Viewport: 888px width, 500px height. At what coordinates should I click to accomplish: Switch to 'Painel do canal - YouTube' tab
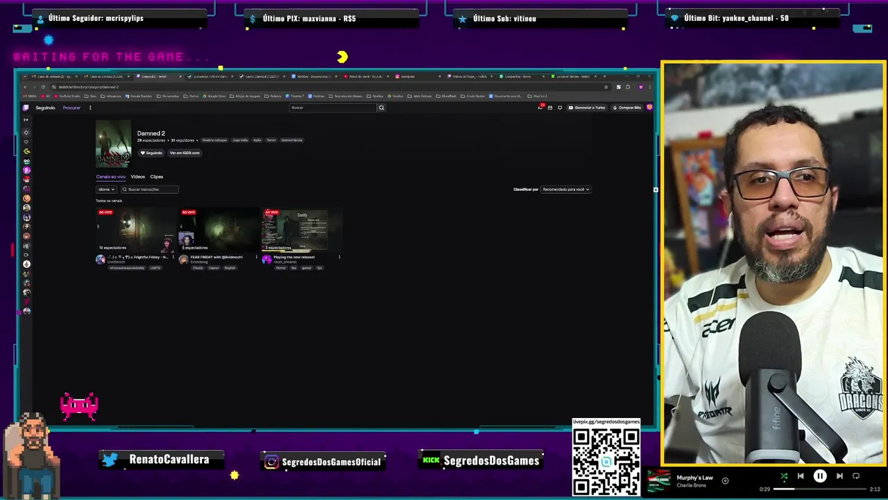[366, 76]
